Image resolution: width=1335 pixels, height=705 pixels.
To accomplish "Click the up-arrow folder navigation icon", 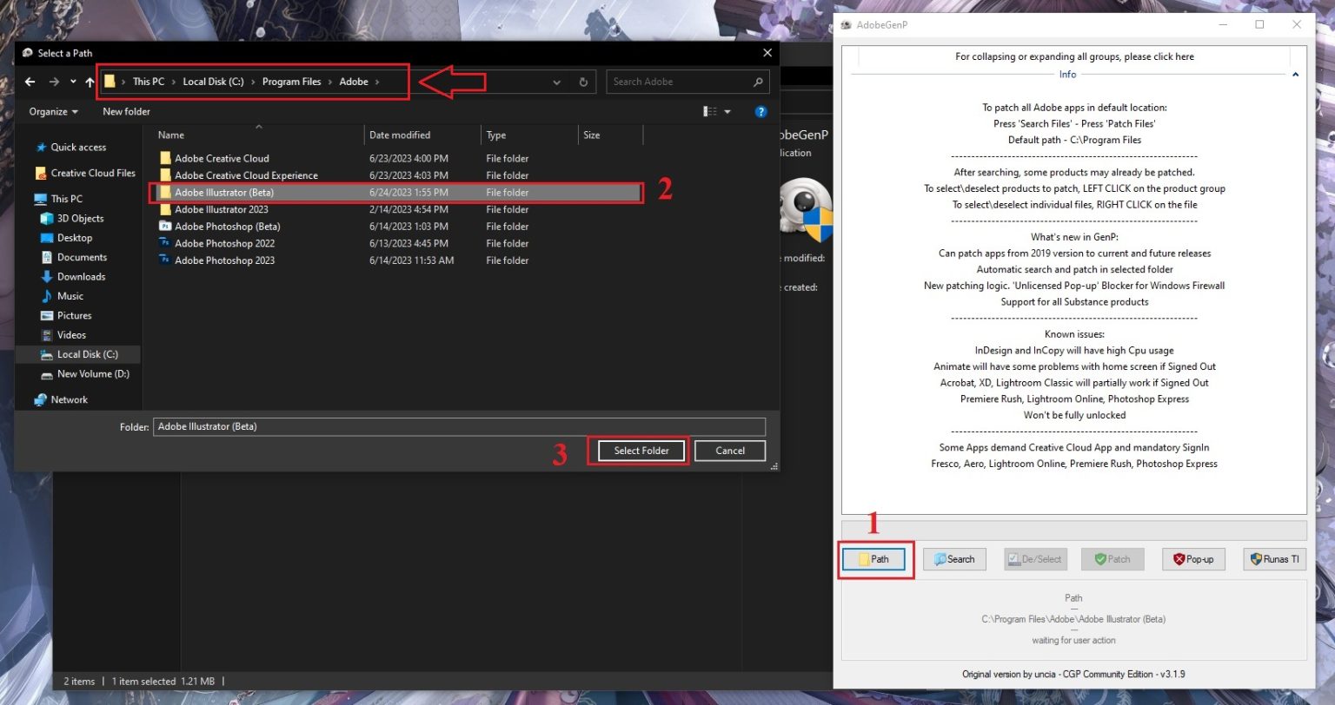I will pos(90,82).
